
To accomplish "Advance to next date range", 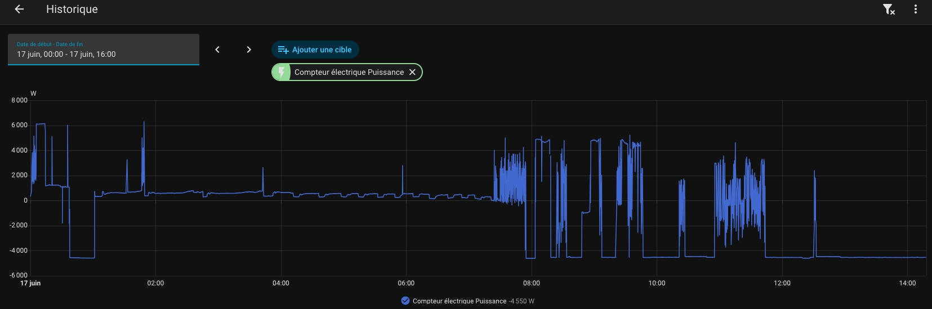I will [249, 50].
